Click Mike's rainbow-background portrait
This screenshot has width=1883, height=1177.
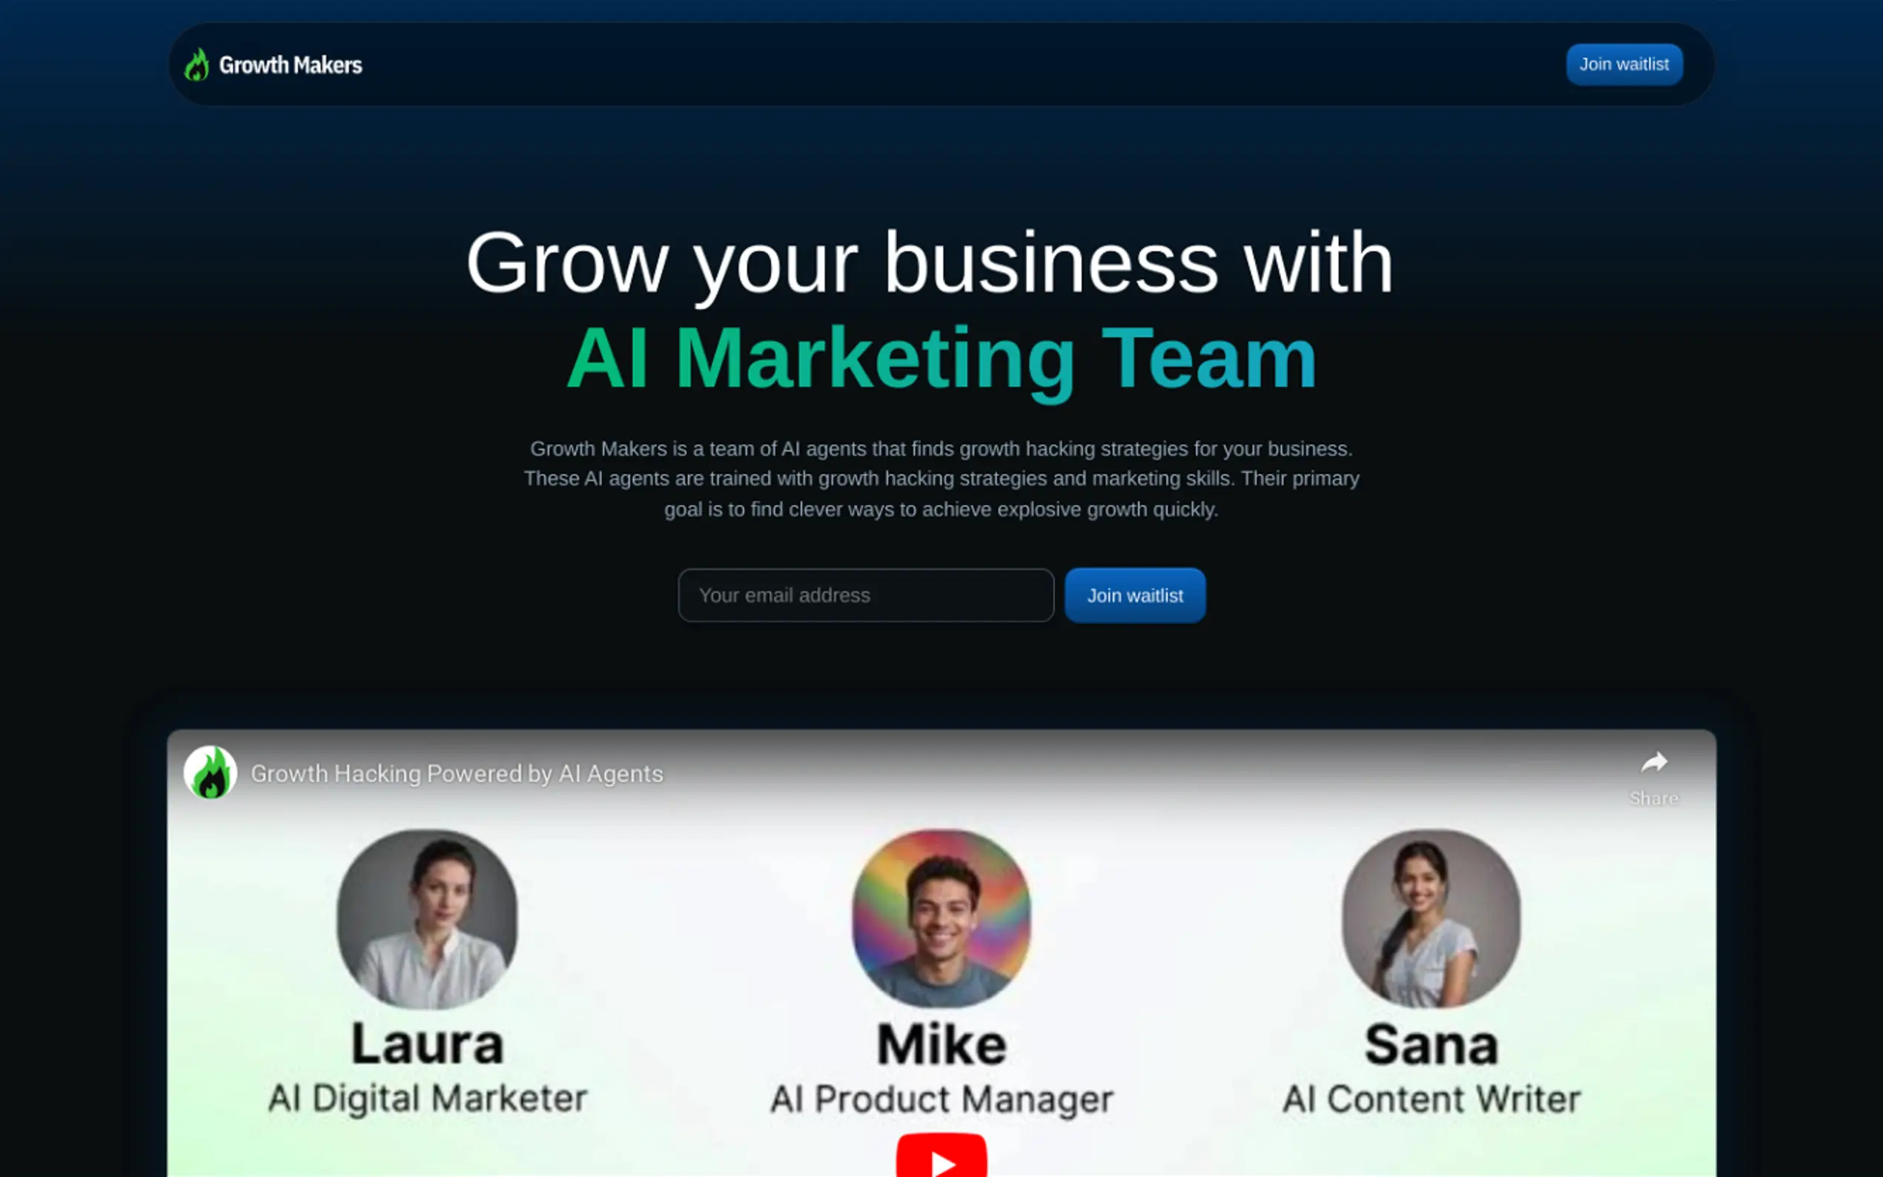(x=941, y=919)
